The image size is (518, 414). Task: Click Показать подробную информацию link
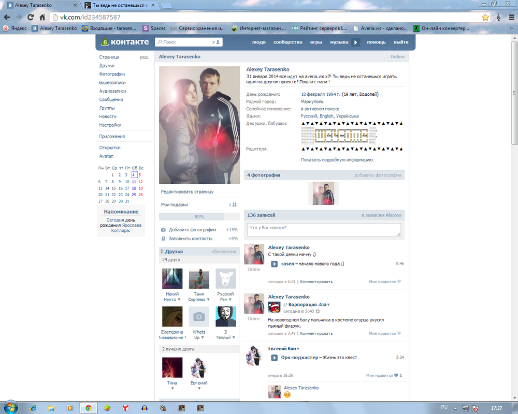point(337,160)
